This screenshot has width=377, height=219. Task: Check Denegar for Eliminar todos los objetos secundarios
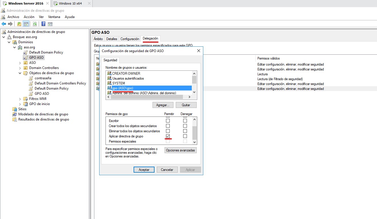click(x=185, y=131)
